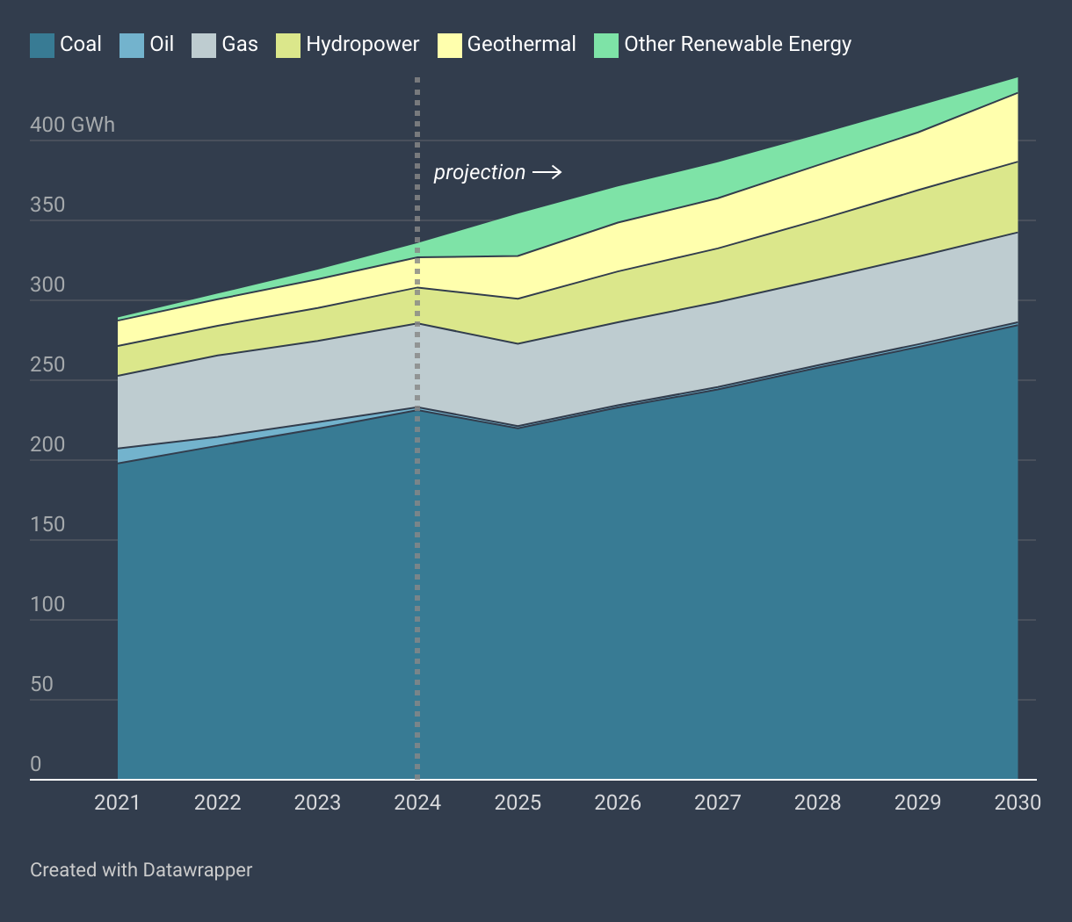The width and height of the screenshot is (1072, 922).
Task: Select the Coal legend label
Action: click(80, 45)
